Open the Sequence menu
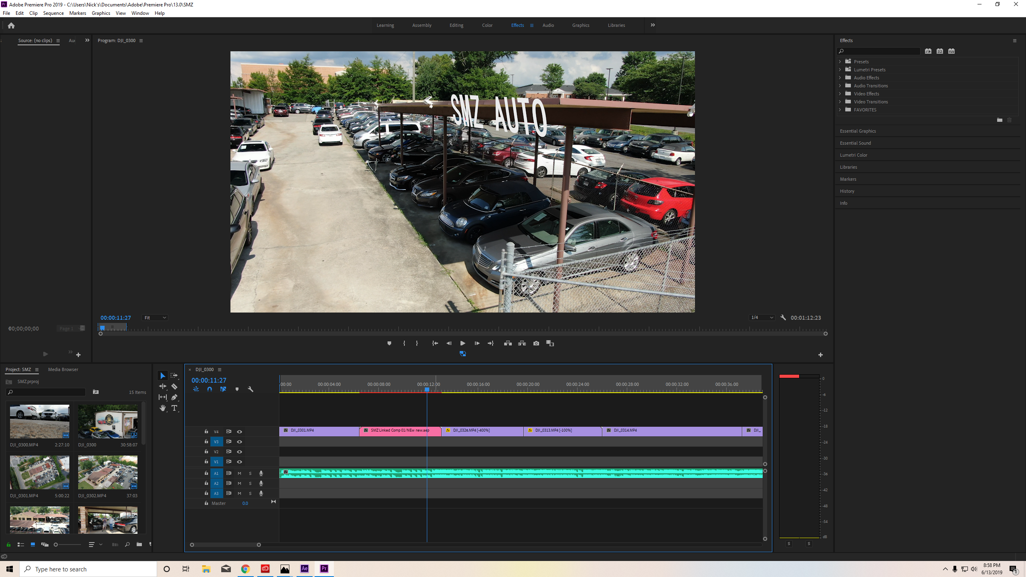Viewport: 1026px width, 577px height. click(53, 13)
